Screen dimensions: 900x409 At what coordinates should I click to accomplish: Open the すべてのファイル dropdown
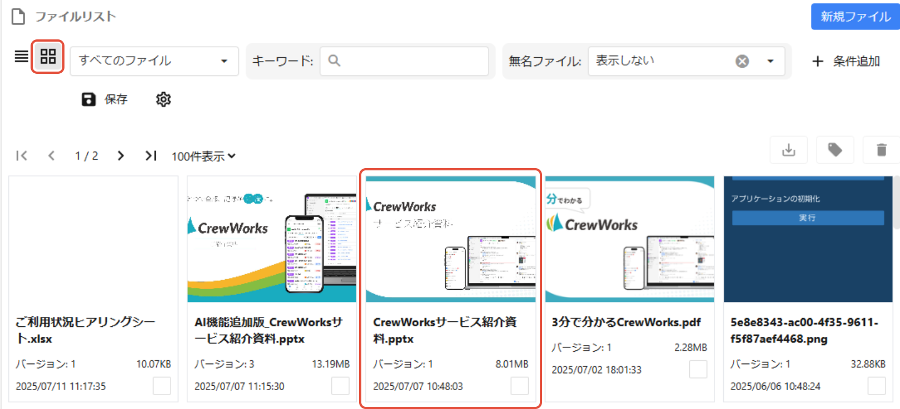(154, 61)
